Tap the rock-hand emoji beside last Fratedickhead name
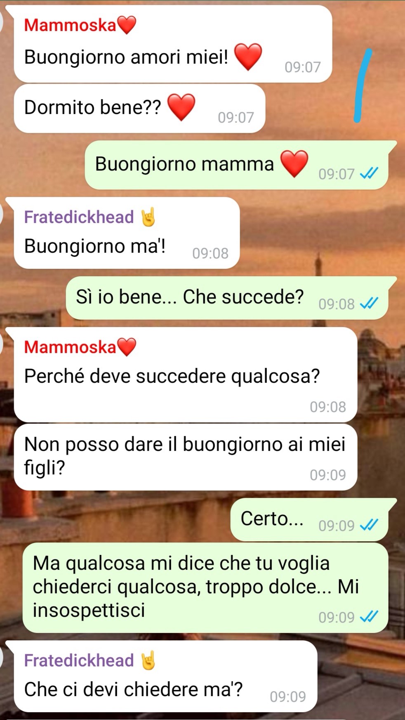 click(148, 661)
